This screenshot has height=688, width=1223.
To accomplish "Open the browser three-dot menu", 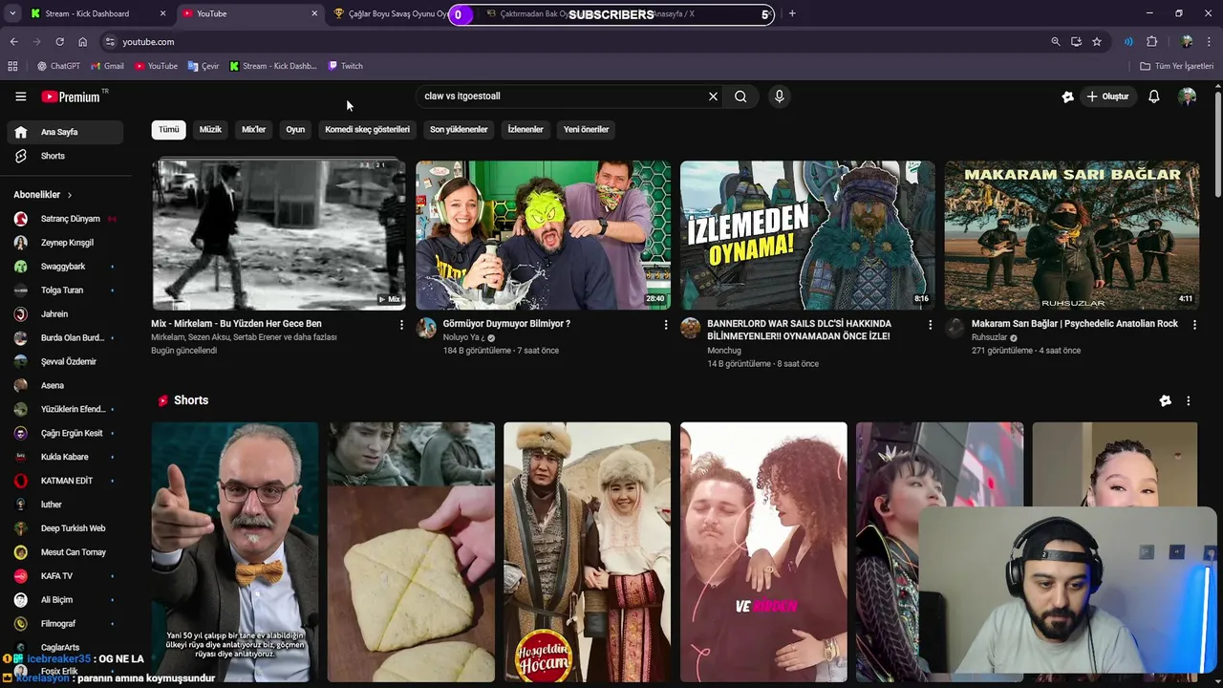I will (x=1210, y=42).
